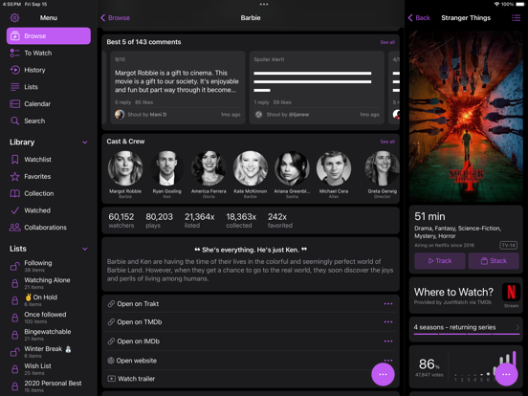Viewport: 528px width, 396px height.
Task: Open the Collection book icon
Action: [x=14, y=193]
